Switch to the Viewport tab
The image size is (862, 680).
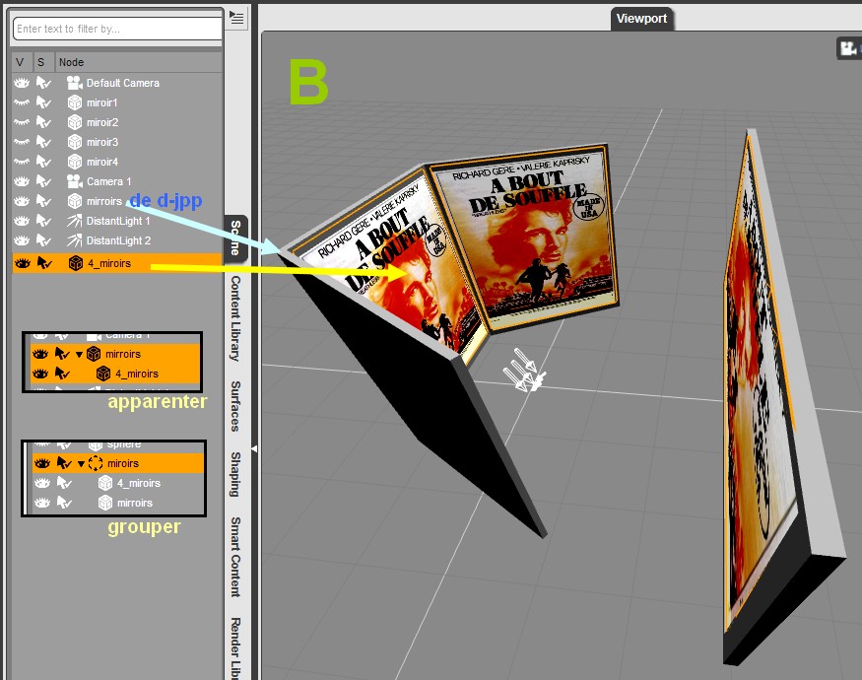point(641,19)
